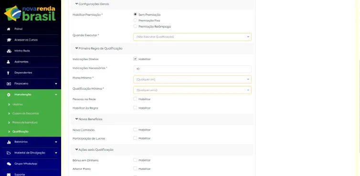Click the gear icon beside Manutenção
Viewport: 360px width, 176px height.
(x=9, y=94)
